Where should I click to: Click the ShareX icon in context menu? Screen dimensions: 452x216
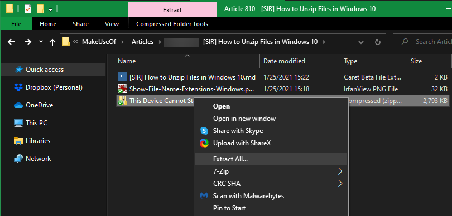204,143
